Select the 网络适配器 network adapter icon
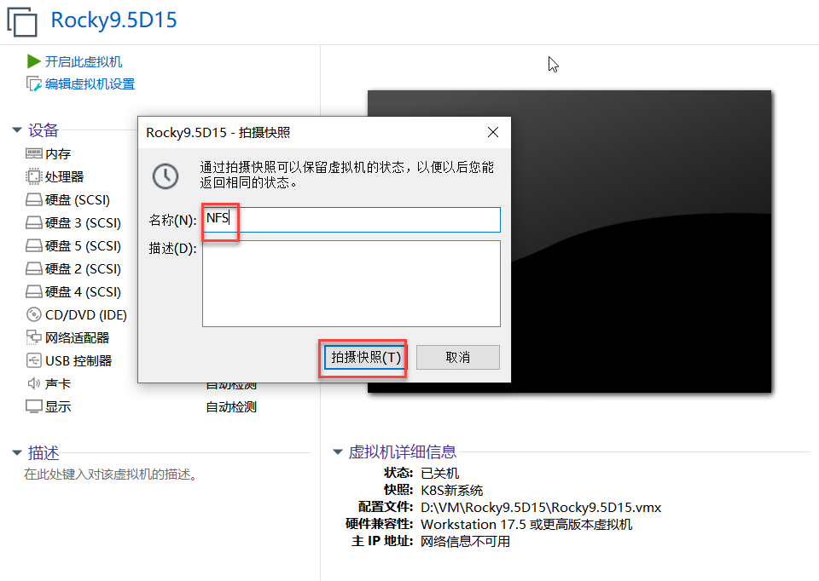This screenshot has height=581, width=819. [34, 338]
